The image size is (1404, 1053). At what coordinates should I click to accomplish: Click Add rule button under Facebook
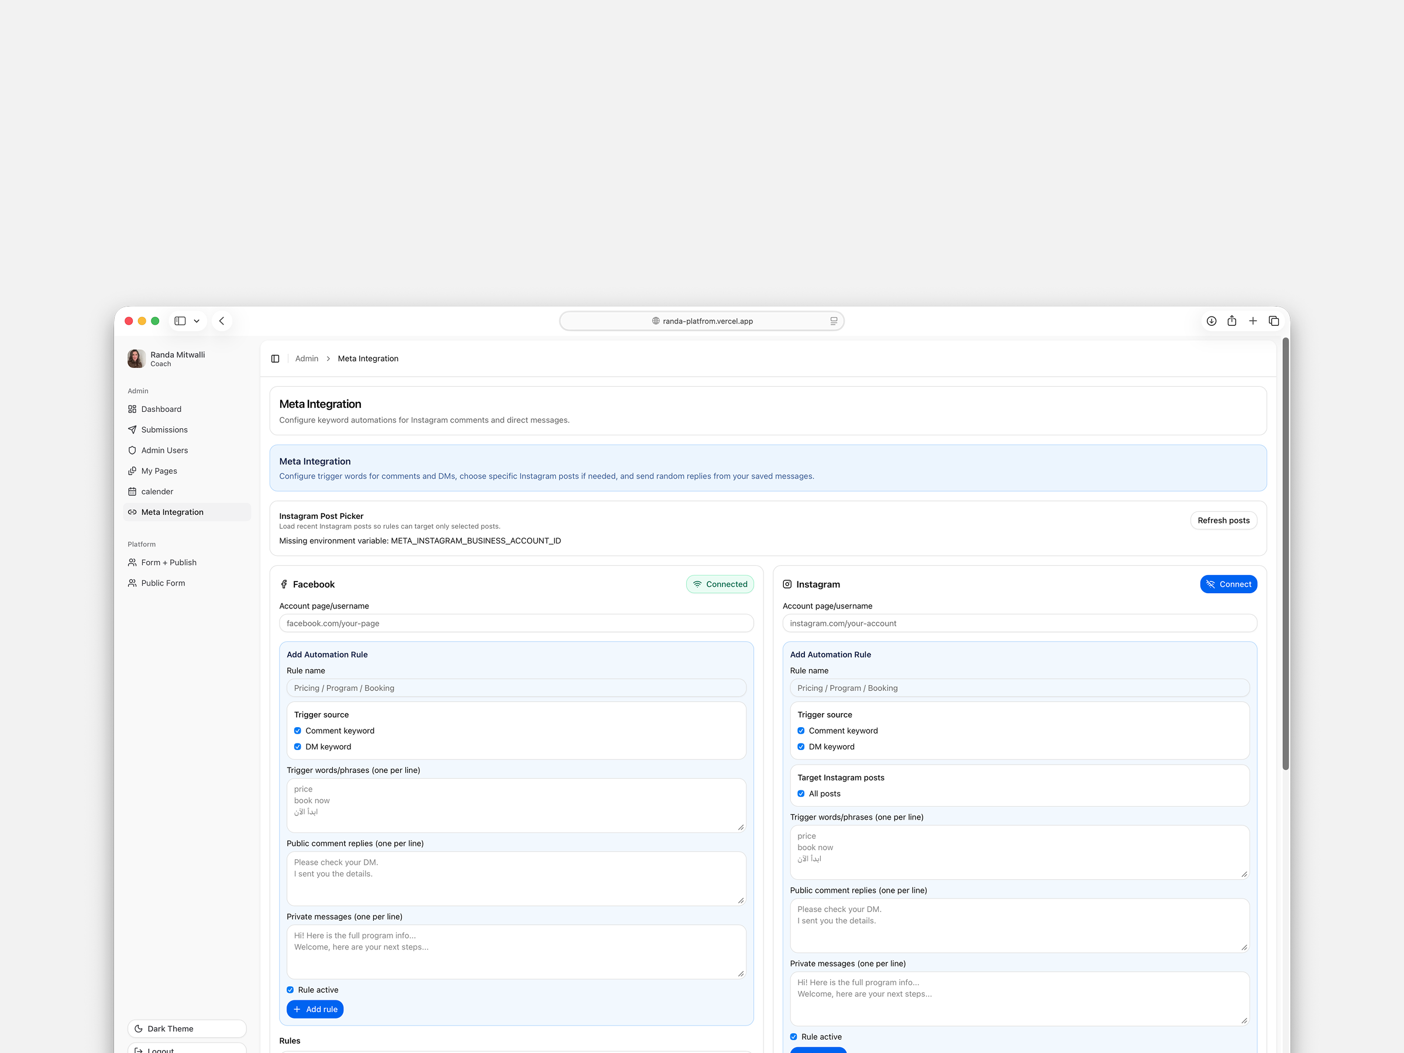tap(315, 1009)
